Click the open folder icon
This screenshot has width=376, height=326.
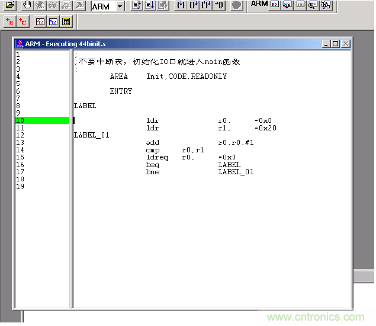[x=10, y=5]
